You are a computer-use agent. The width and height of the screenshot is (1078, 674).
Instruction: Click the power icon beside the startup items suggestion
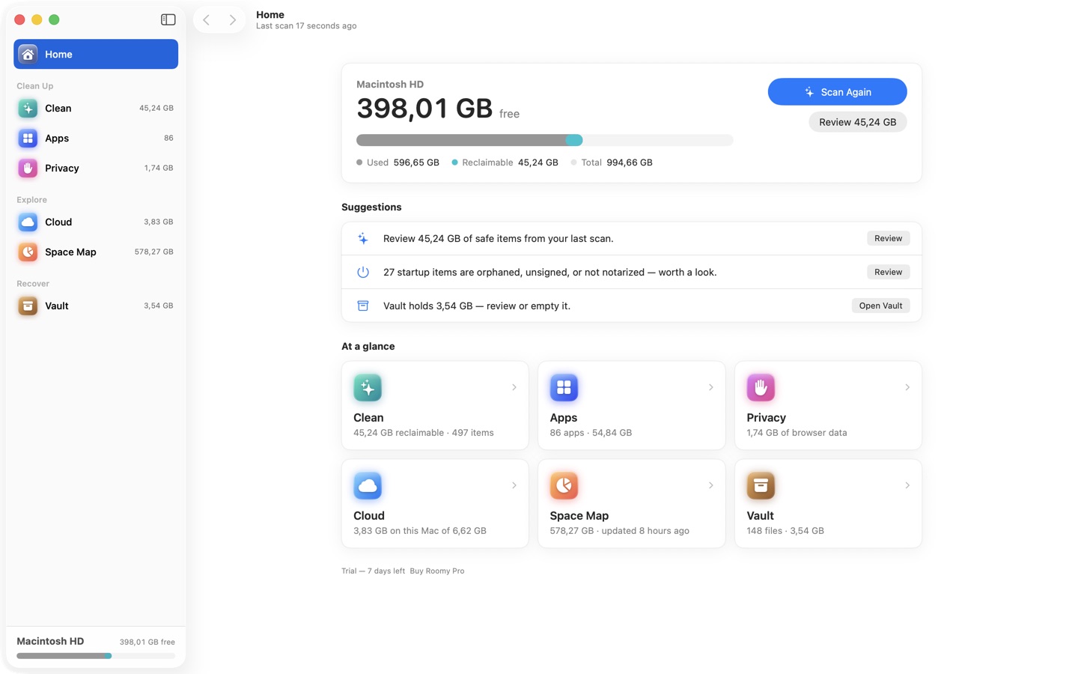pyautogui.click(x=363, y=272)
